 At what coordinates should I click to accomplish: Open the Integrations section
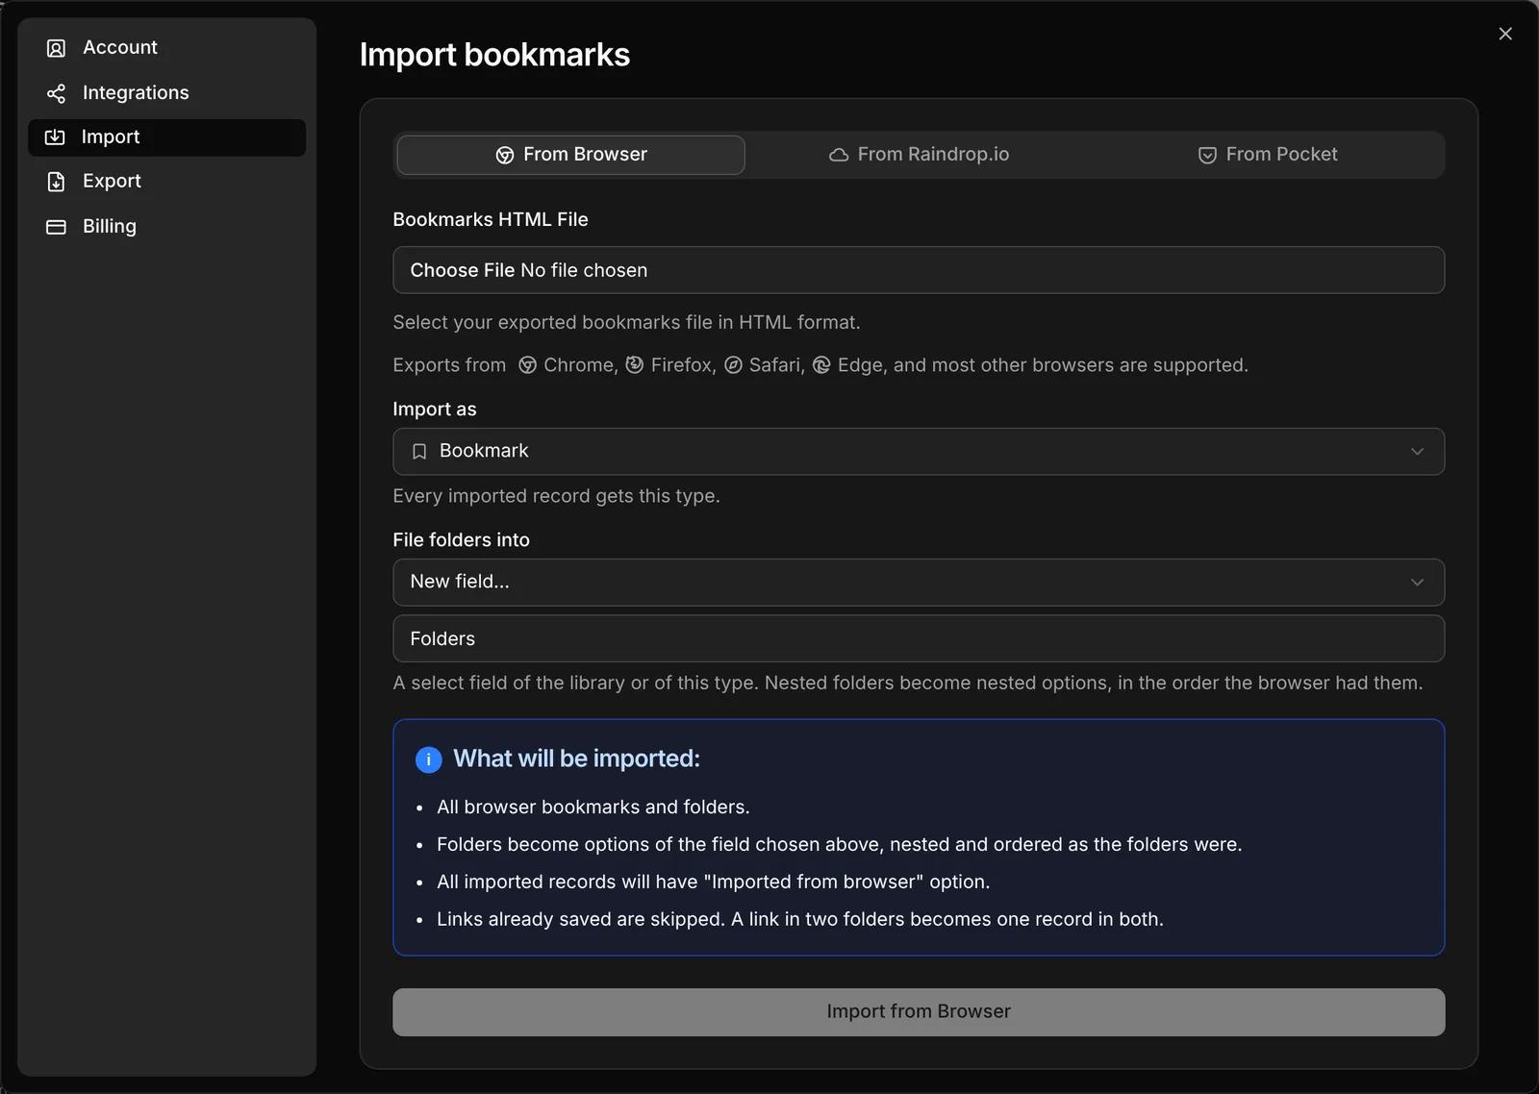(x=167, y=93)
